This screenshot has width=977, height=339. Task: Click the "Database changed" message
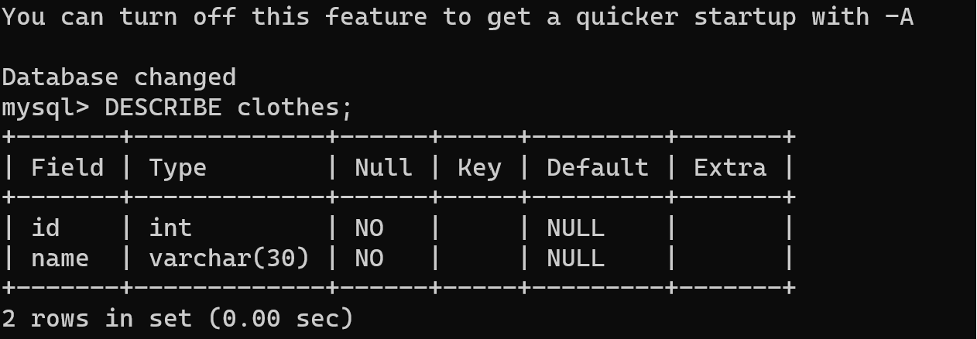[118, 77]
